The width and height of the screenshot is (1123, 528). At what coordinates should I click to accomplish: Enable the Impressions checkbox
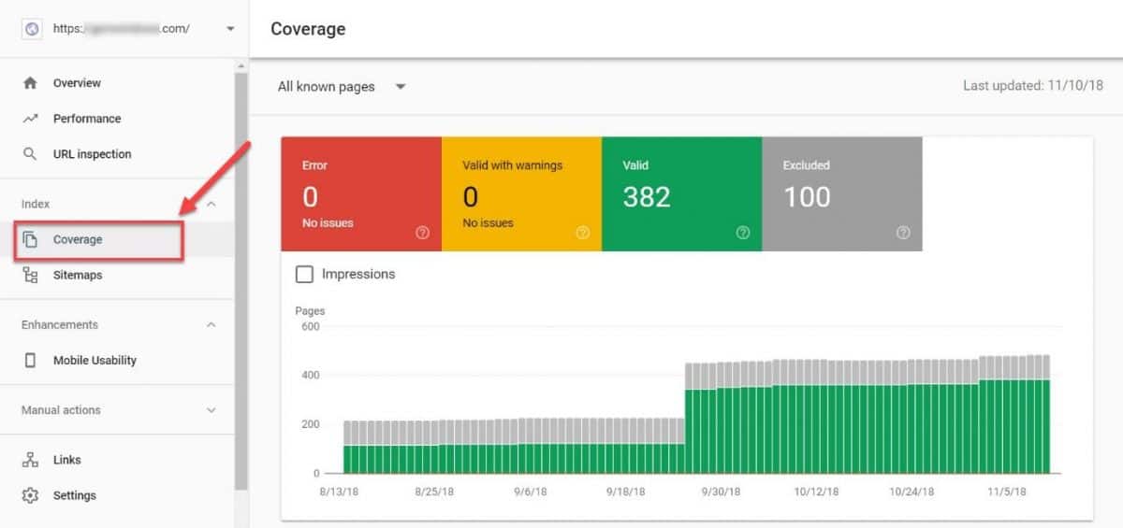coord(304,274)
